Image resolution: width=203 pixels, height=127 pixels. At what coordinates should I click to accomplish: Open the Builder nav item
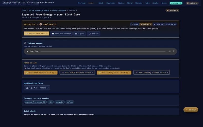pos(139,3)
